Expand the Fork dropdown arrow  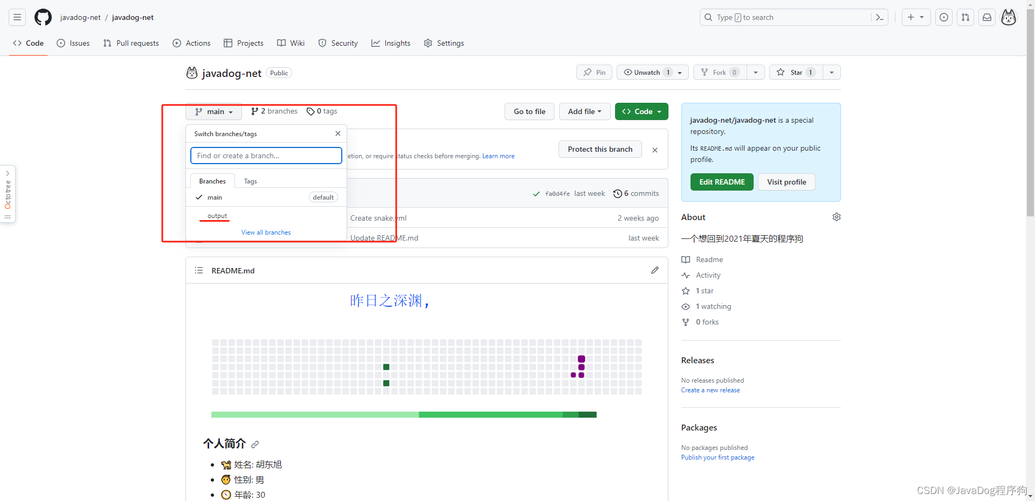[x=756, y=72]
